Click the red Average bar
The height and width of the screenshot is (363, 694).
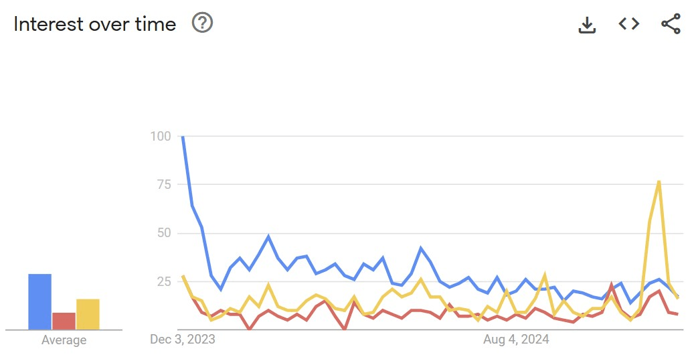[64, 321]
